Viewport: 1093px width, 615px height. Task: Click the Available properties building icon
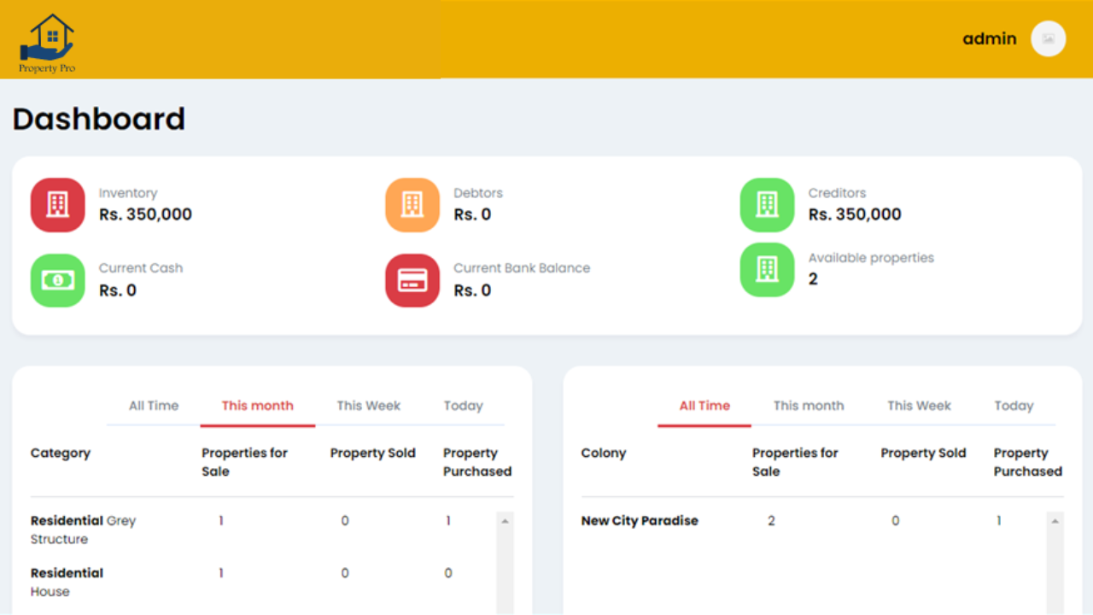767,270
